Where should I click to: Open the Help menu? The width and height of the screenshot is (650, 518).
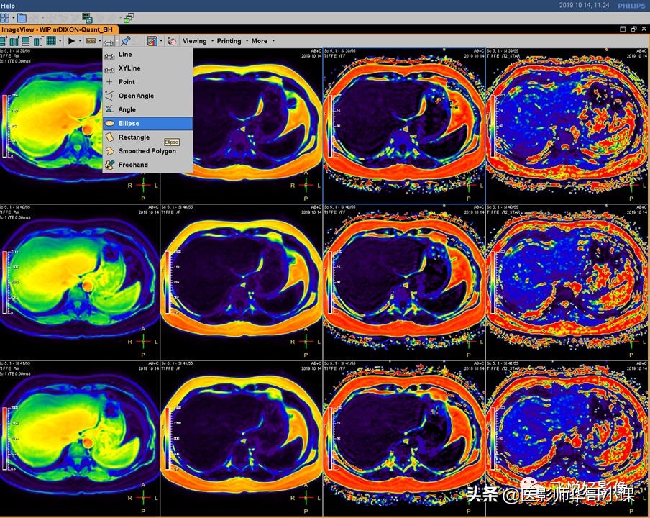pos(8,6)
